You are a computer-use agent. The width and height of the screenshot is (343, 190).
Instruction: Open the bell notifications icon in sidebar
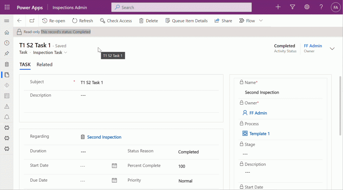(7, 117)
